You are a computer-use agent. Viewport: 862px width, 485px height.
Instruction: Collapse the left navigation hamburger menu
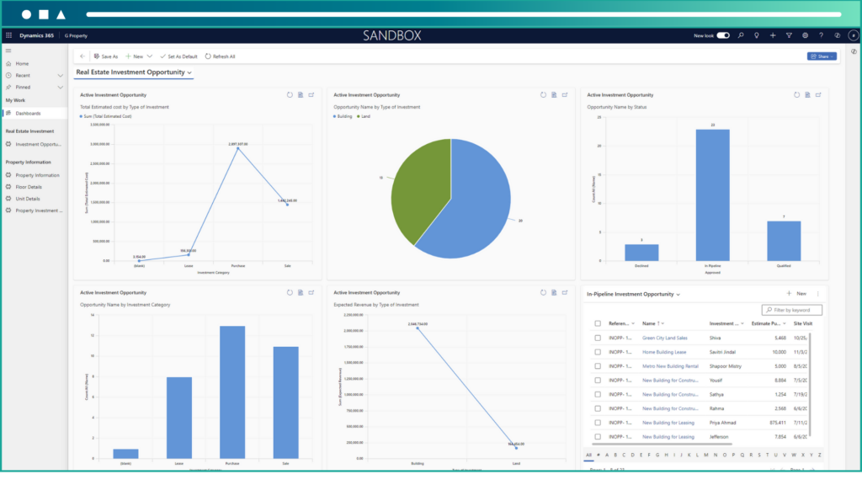(x=8, y=51)
